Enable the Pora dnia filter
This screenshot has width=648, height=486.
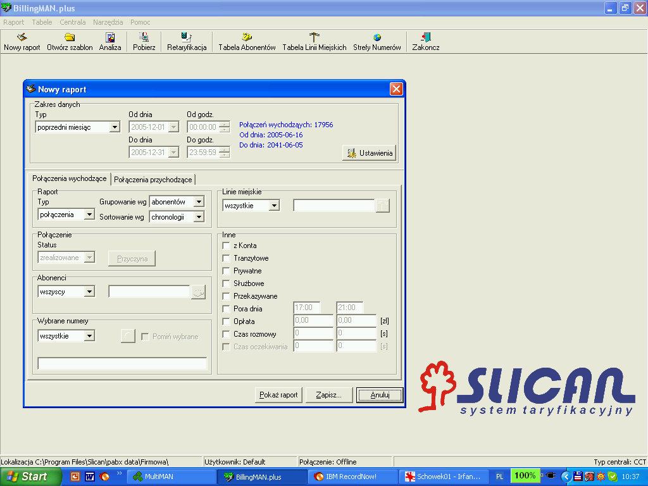pyautogui.click(x=226, y=309)
